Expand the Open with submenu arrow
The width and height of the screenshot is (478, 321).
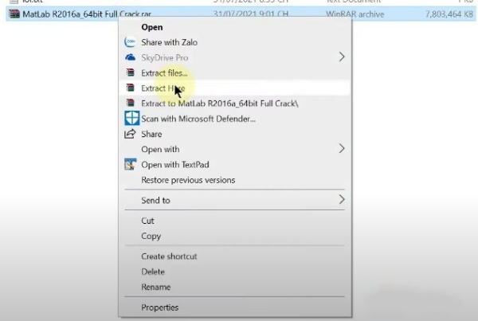coord(342,148)
